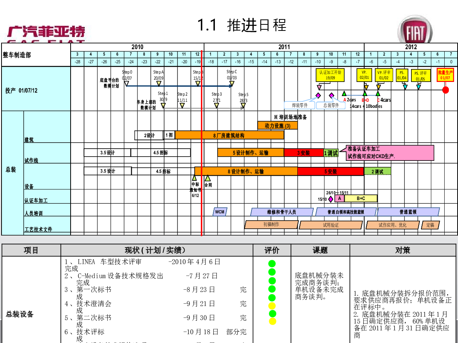Screen dimensions: 458x343
Task: Click the pink 准备认证车加工 callout
Action: pos(390,152)
